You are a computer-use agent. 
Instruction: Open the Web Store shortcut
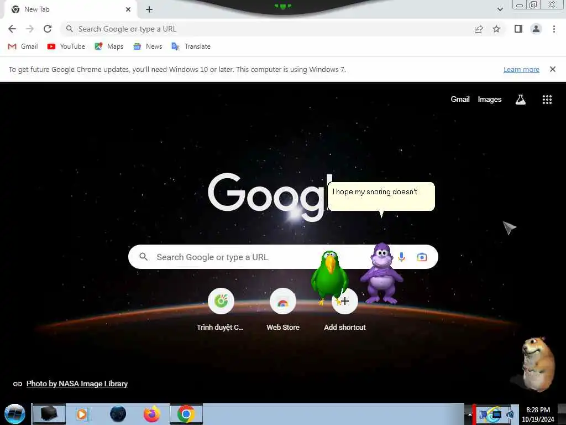pos(282,309)
